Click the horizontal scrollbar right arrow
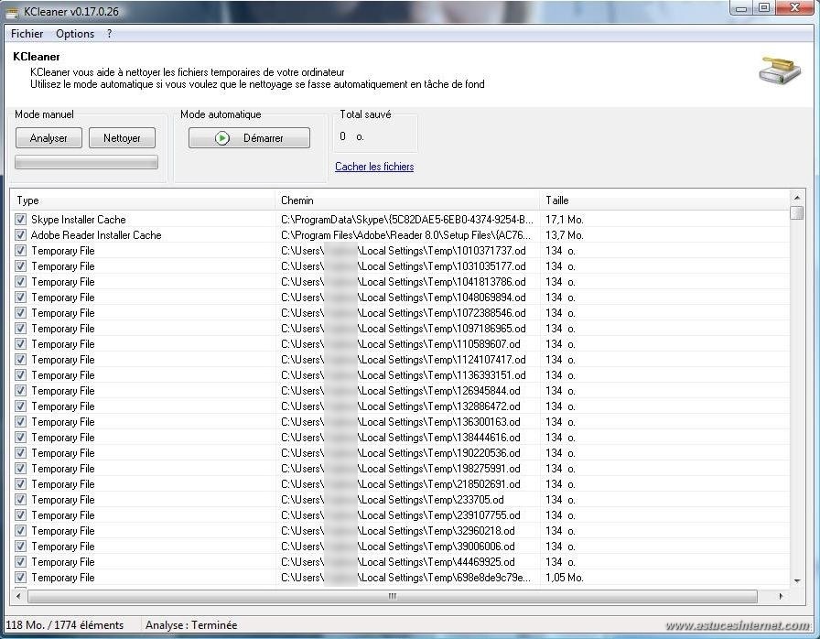 pos(782,596)
